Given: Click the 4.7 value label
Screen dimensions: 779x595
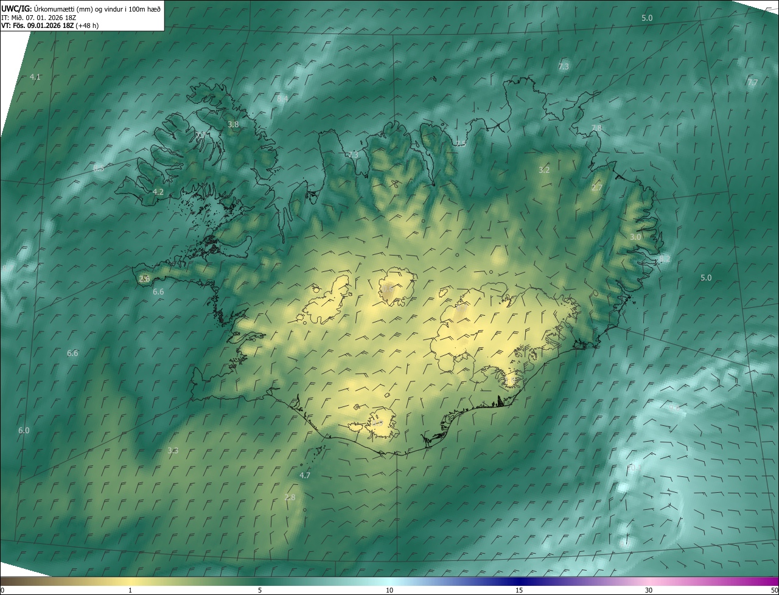Looking at the screenshot, I should click(305, 475).
